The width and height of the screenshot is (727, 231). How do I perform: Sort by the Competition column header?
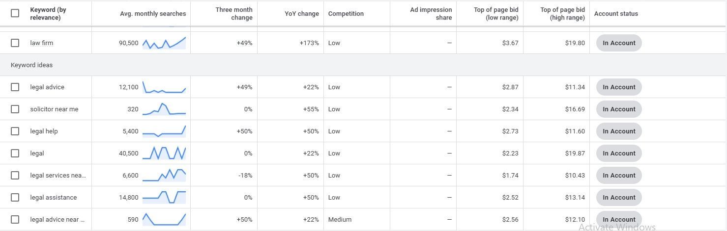click(346, 14)
